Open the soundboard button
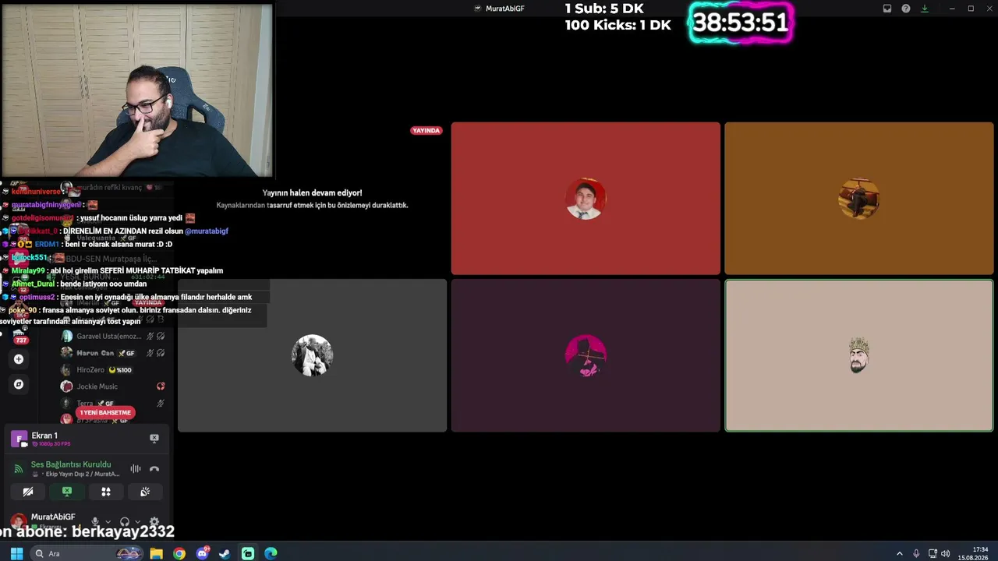This screenshot has height=561, width=998. pos(145,492)
